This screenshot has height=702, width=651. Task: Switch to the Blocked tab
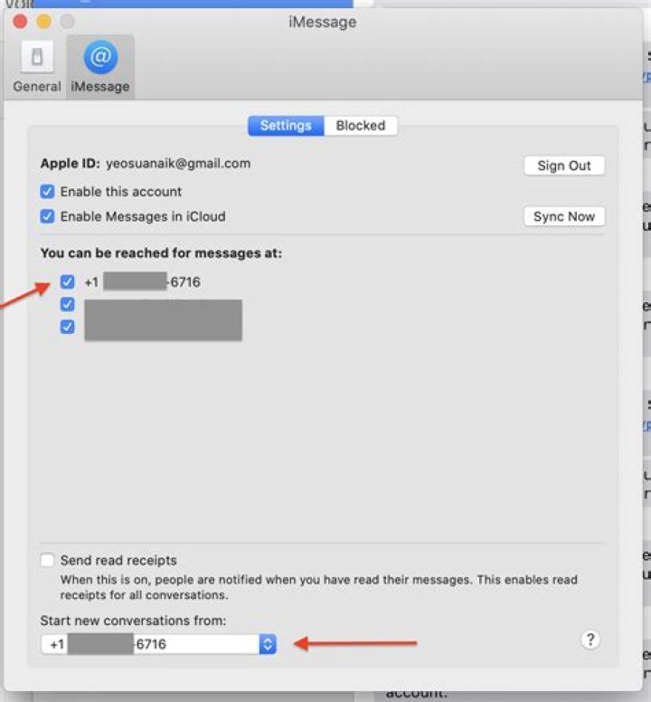tap(361, 126)
